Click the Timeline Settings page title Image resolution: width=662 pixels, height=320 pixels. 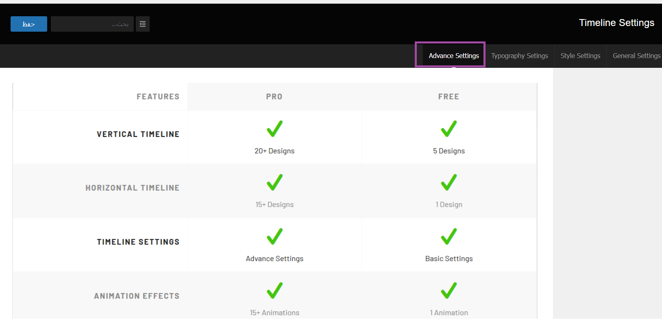[x=616, y=23]
